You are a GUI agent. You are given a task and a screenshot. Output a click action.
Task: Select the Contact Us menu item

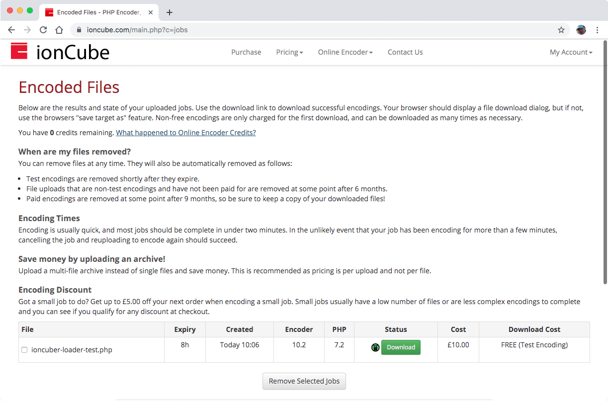tap(405, 52)
